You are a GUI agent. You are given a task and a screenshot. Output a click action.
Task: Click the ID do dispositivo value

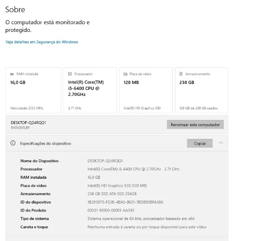click(125, 202)
